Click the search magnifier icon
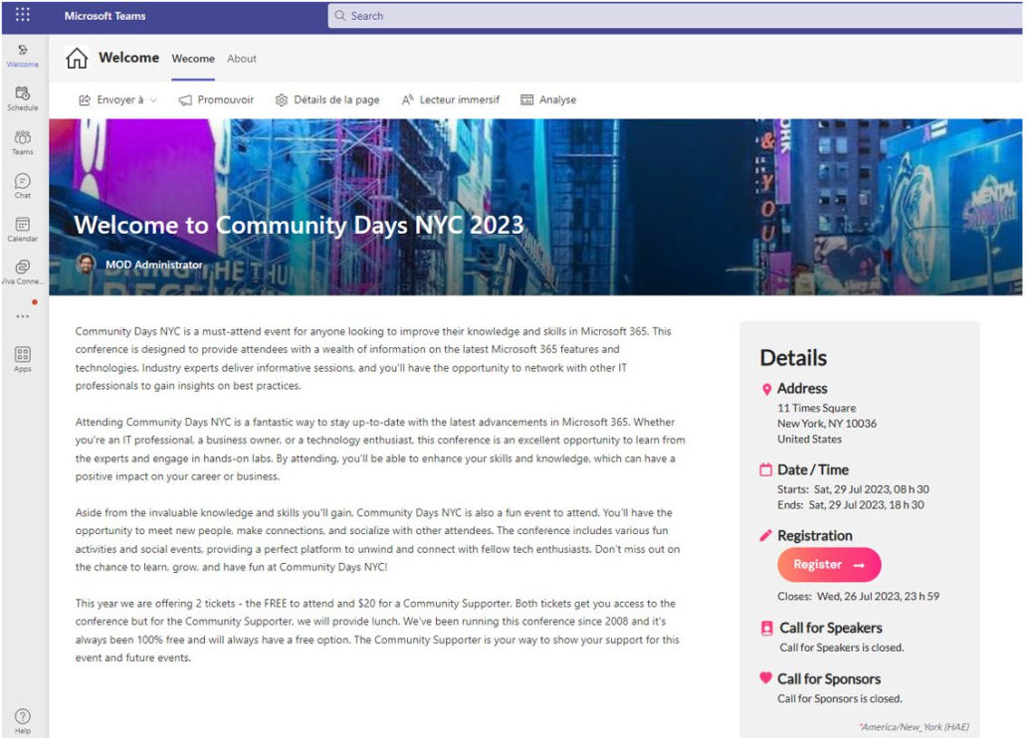 (x=340, y=16)
